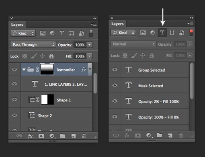The image size is (205, 157).
Task: Collapse the BottomBar group triangle
Action: click(24, 70)
